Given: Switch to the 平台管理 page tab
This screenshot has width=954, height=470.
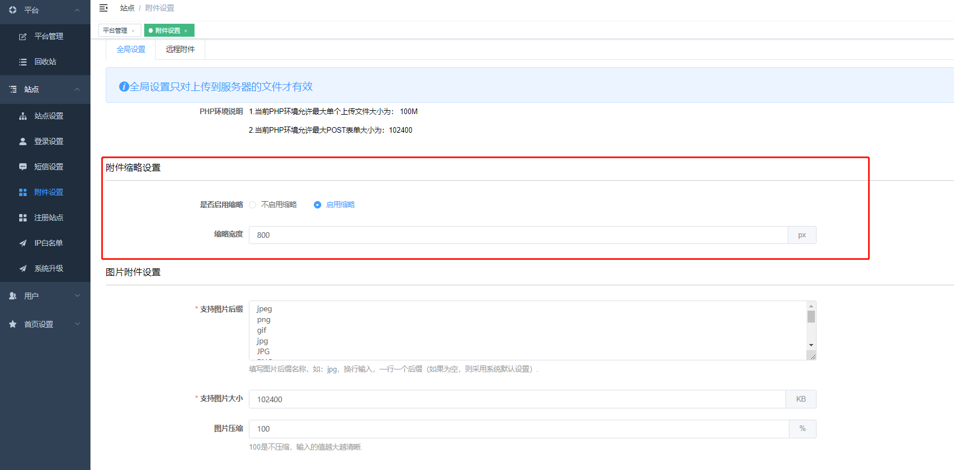Looking at the screenshot, I should coord(115,31).
